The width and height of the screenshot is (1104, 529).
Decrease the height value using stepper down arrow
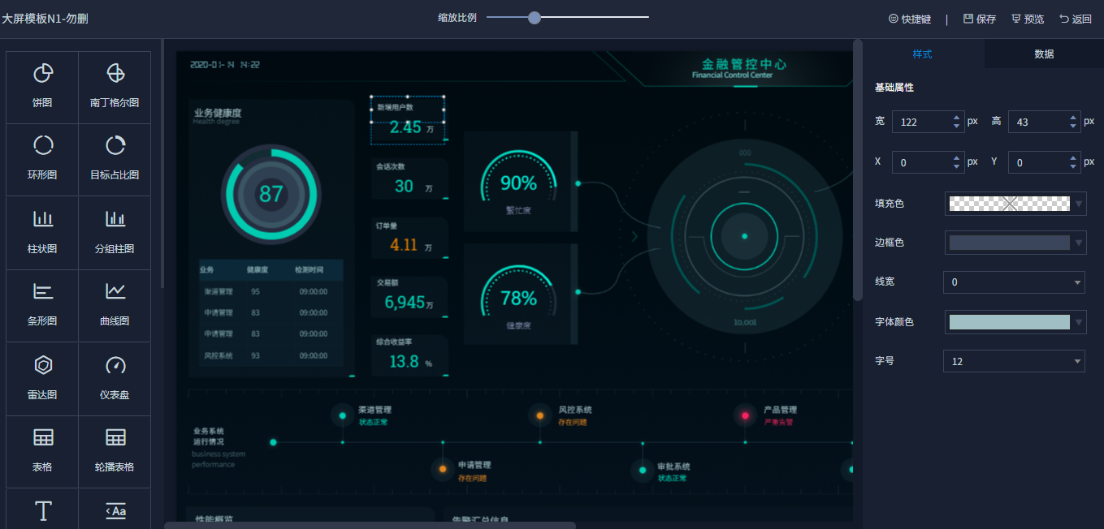tap(1073, 126)
